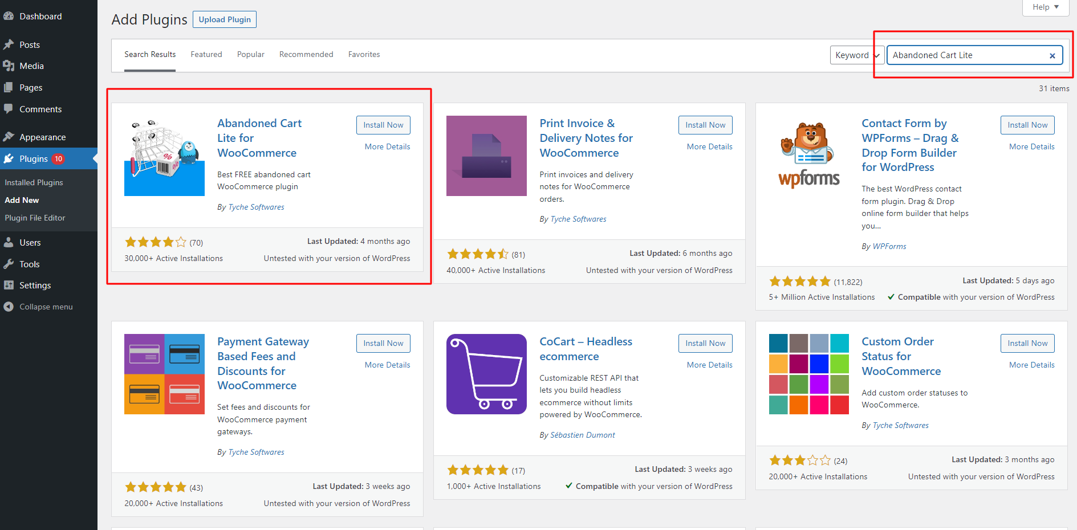Open WPForms author link
1077x530 pixels.
pos(889,247)
